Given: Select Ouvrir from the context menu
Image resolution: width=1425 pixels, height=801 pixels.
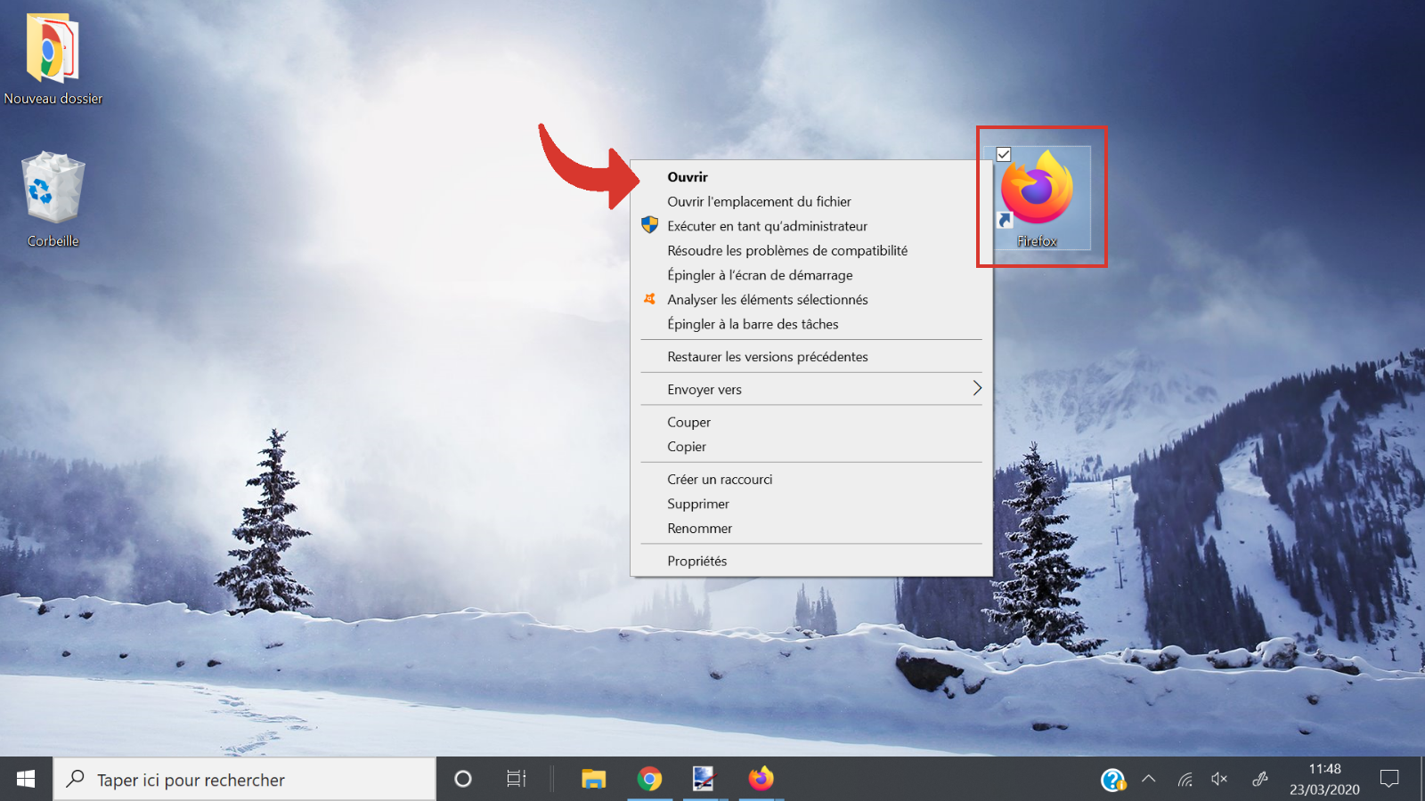Looking at the screenshot, I should [x=688, y=176].
